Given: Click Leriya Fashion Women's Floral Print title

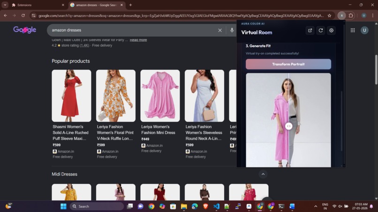Looking at the screenshot, I should (115, 132).
